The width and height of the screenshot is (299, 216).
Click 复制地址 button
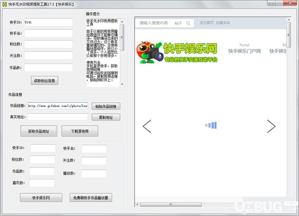(x=106, y=117)
